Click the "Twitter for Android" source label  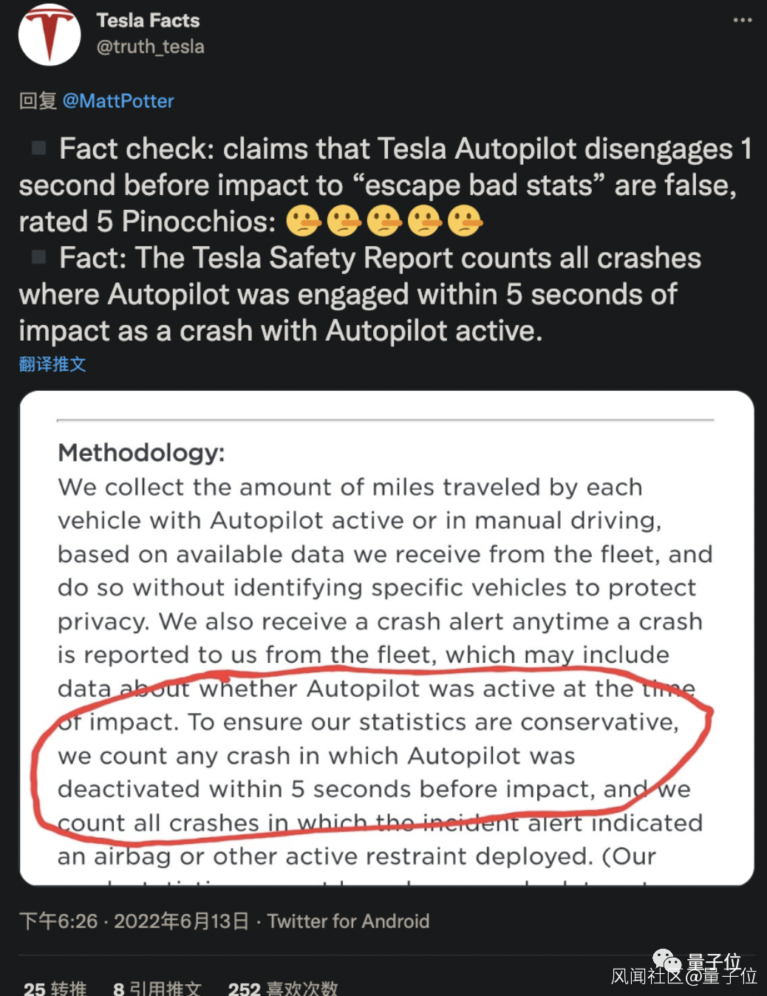348,921
